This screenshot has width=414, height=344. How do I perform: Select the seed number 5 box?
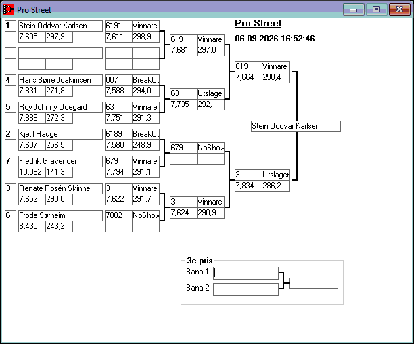tap(11, 107)
